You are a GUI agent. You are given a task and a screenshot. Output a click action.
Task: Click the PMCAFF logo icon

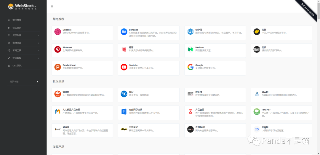coord(257,111)
